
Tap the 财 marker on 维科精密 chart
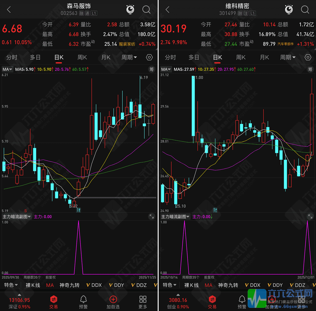pos(215,210)
